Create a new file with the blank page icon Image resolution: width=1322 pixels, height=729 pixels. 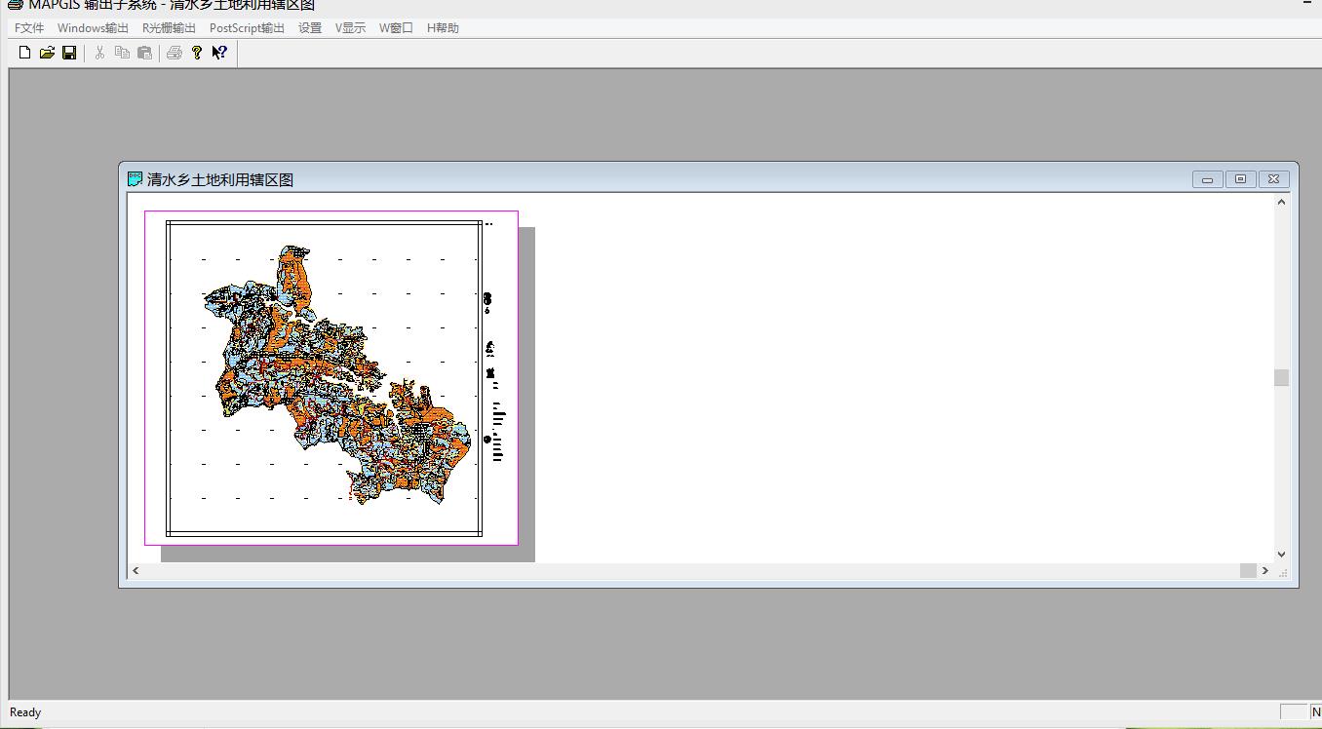tap(25, 53)
